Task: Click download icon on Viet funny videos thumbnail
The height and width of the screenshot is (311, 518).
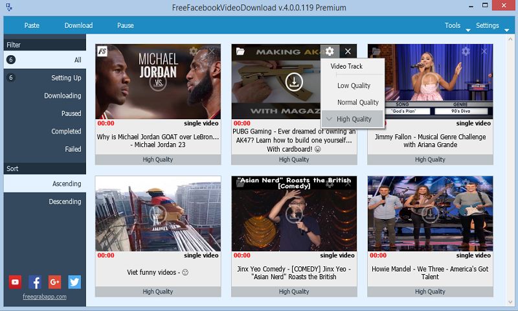Action: pos(158,214)
